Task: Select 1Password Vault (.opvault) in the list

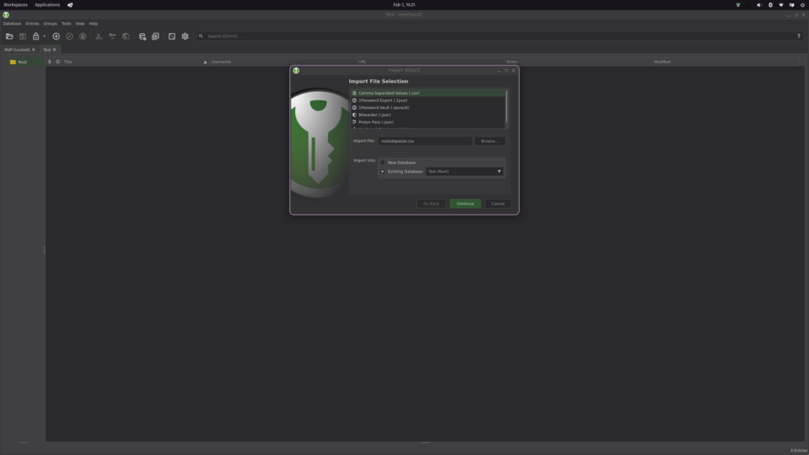Action: tap(383, 107)
